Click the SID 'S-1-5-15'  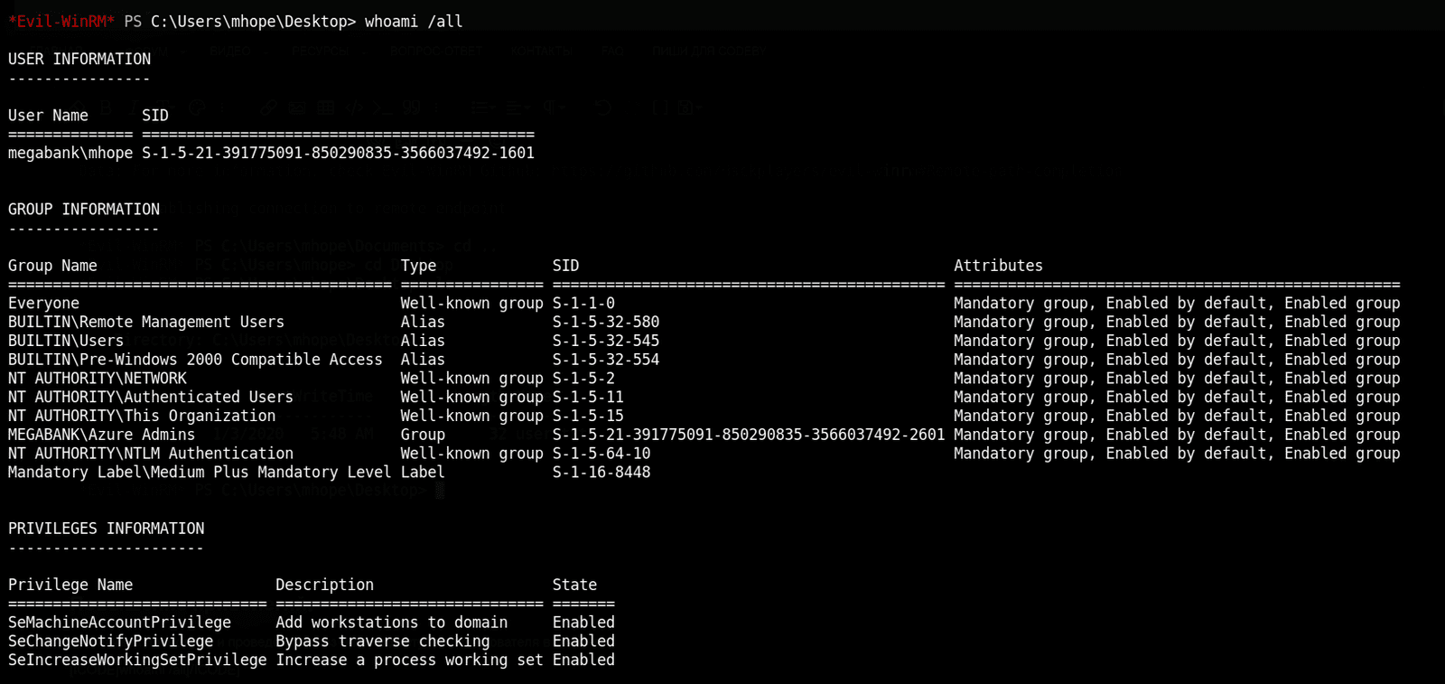tap(588, 416)
